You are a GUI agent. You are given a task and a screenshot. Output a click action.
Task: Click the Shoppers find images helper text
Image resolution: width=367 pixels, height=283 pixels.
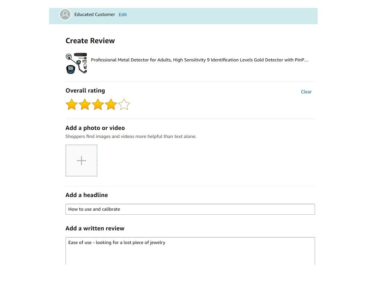131,136
